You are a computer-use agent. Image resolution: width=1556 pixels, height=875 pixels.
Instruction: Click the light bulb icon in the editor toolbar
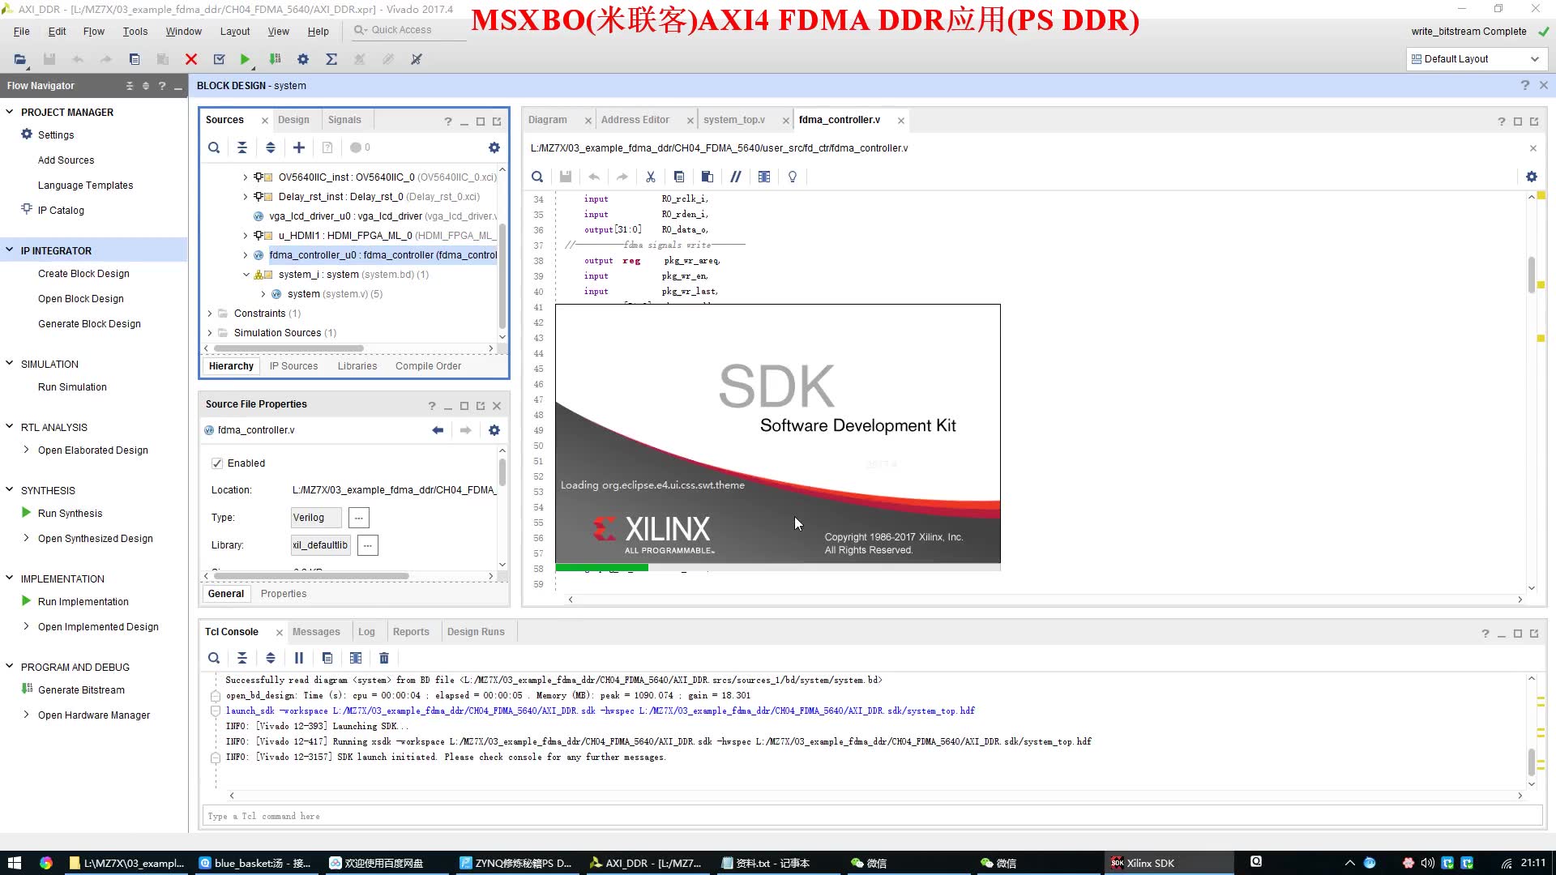(x=792, y=177)
